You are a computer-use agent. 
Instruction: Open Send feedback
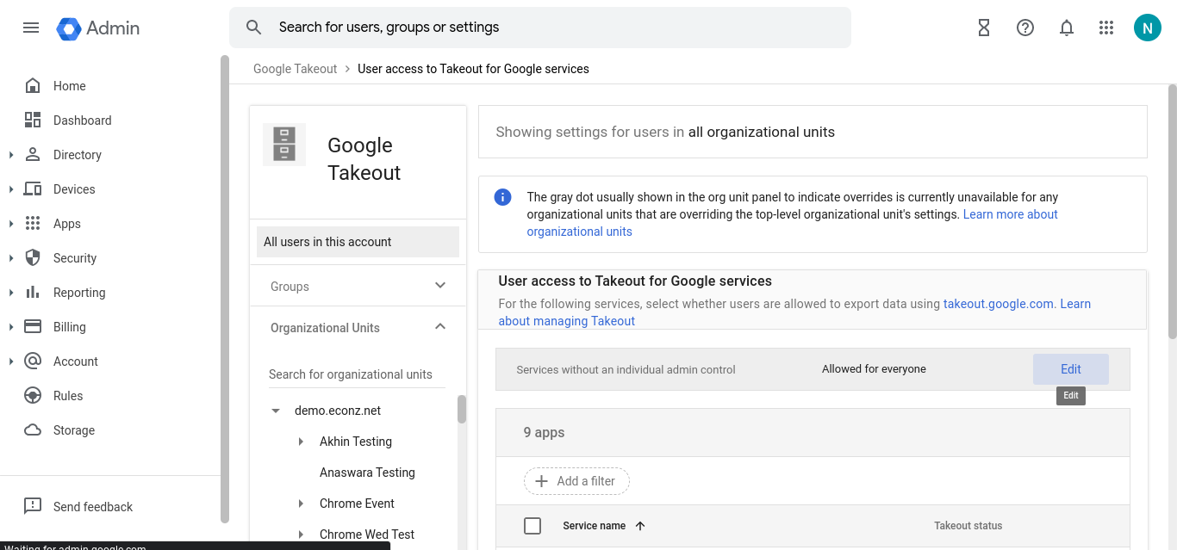[x=93, y=507]
